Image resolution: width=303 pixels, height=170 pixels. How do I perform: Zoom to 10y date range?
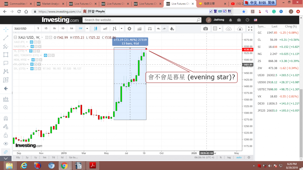coord(18,157)
